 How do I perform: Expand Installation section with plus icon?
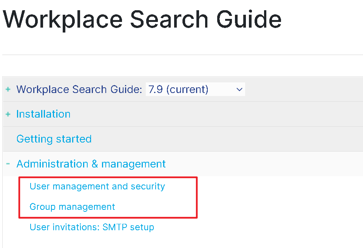point(8,114)
